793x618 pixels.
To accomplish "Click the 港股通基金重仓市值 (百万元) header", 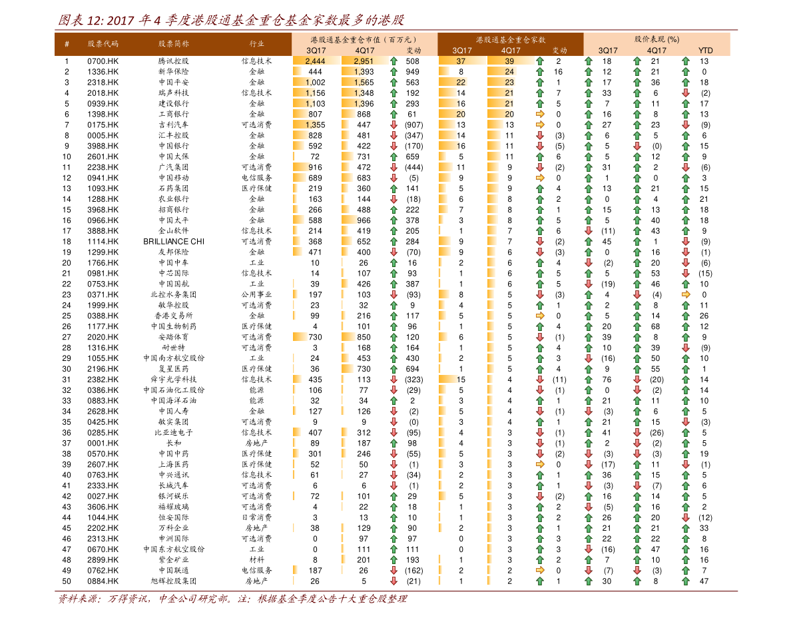I will (x=364, y=39).
